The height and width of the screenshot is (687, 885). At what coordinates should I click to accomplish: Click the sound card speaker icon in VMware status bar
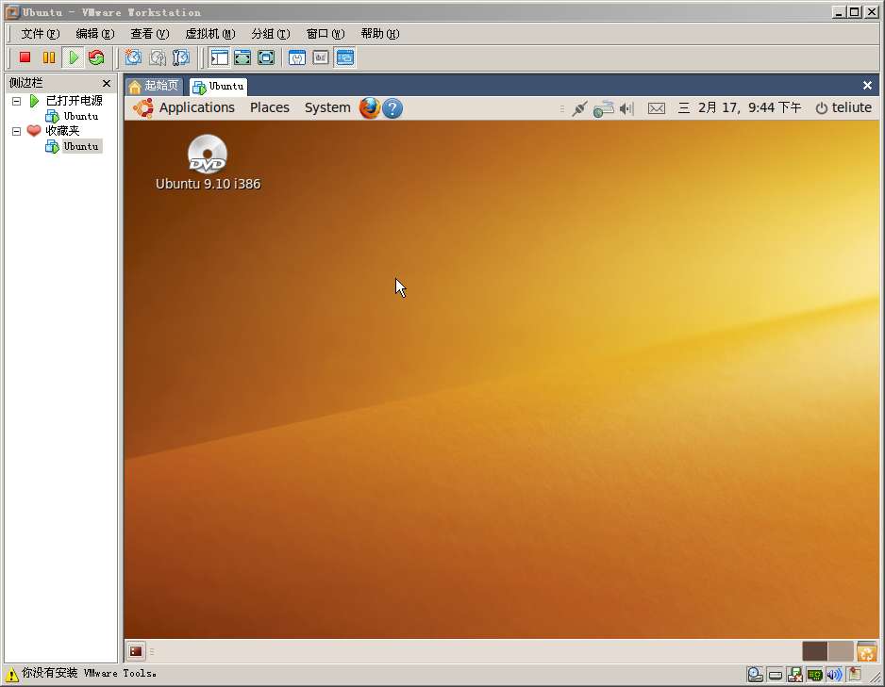(834, 674)
